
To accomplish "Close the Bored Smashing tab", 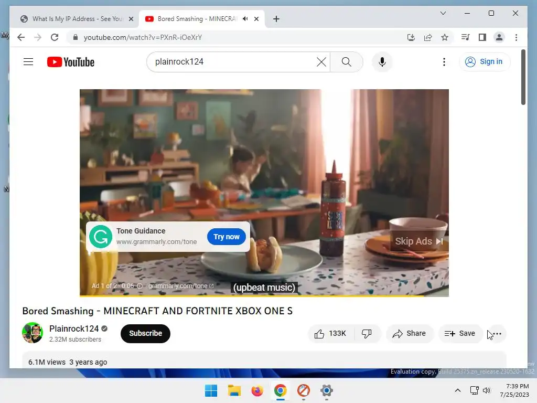I will point(256,19).
